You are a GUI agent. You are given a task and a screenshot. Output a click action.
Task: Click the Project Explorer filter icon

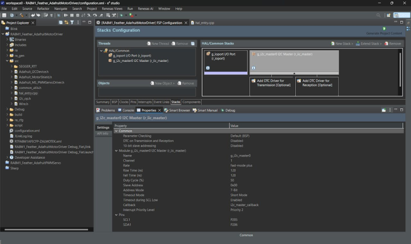coord(71,23)
